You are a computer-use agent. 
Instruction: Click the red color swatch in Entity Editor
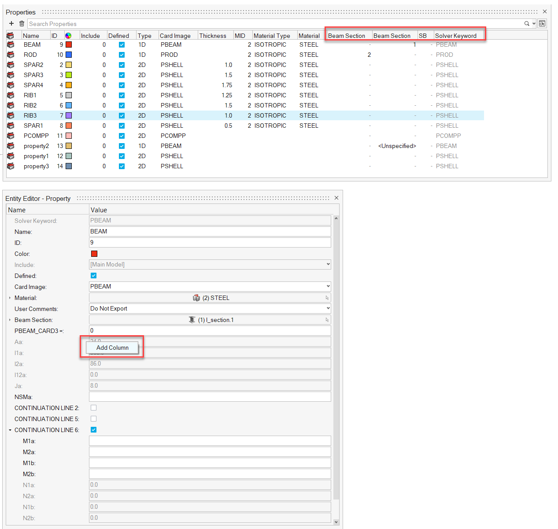tap(94, 254)
